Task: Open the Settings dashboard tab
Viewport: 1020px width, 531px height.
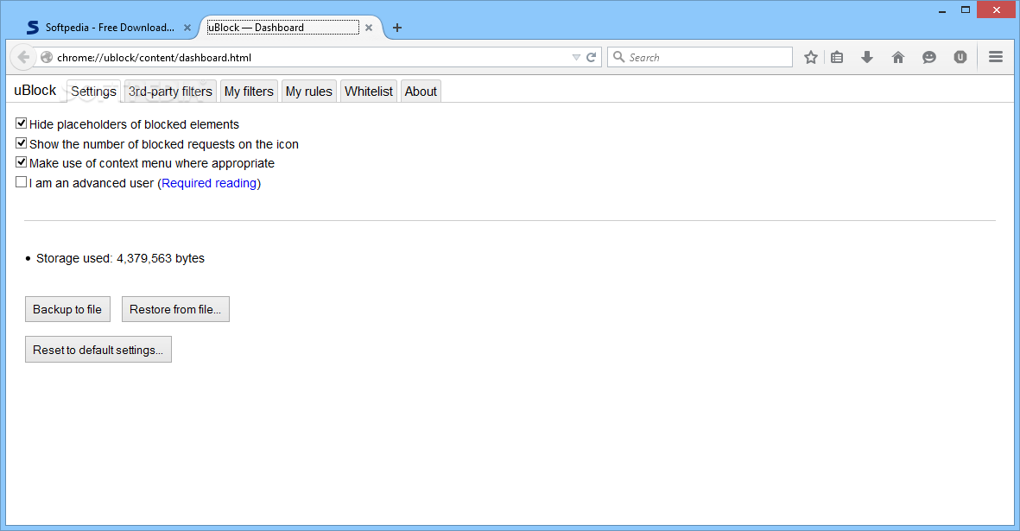Action: point(93,92)
